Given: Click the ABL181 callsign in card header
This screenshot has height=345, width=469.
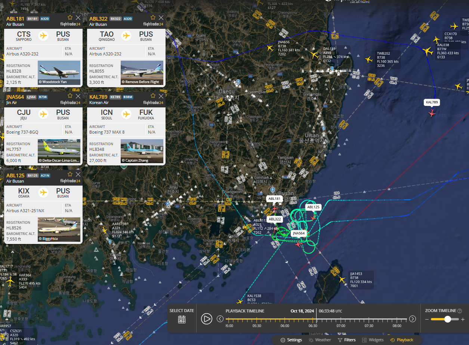Looking at the screenshot, I should click(x=15, y=19).
